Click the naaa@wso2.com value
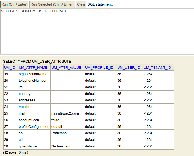Viewport: 194px width, 156px height. [65, 113]
